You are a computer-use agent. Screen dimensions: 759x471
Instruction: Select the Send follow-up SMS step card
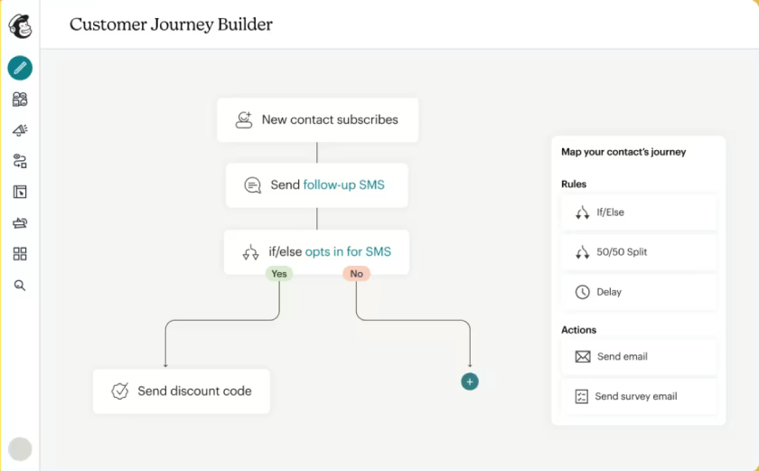coord(317,185)
